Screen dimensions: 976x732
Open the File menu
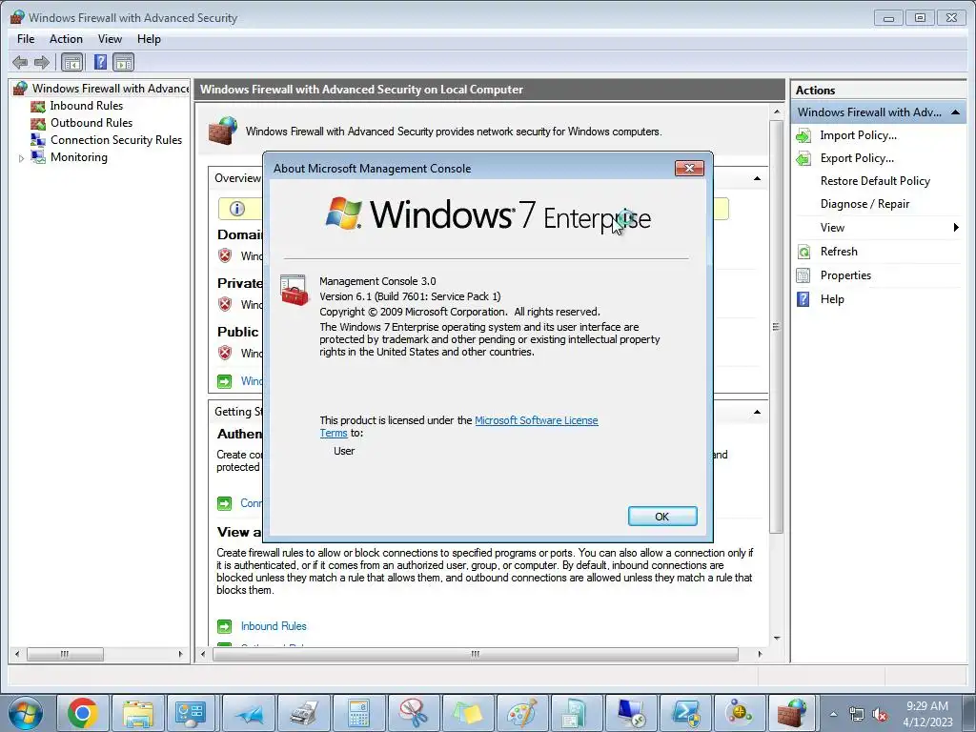26,38
